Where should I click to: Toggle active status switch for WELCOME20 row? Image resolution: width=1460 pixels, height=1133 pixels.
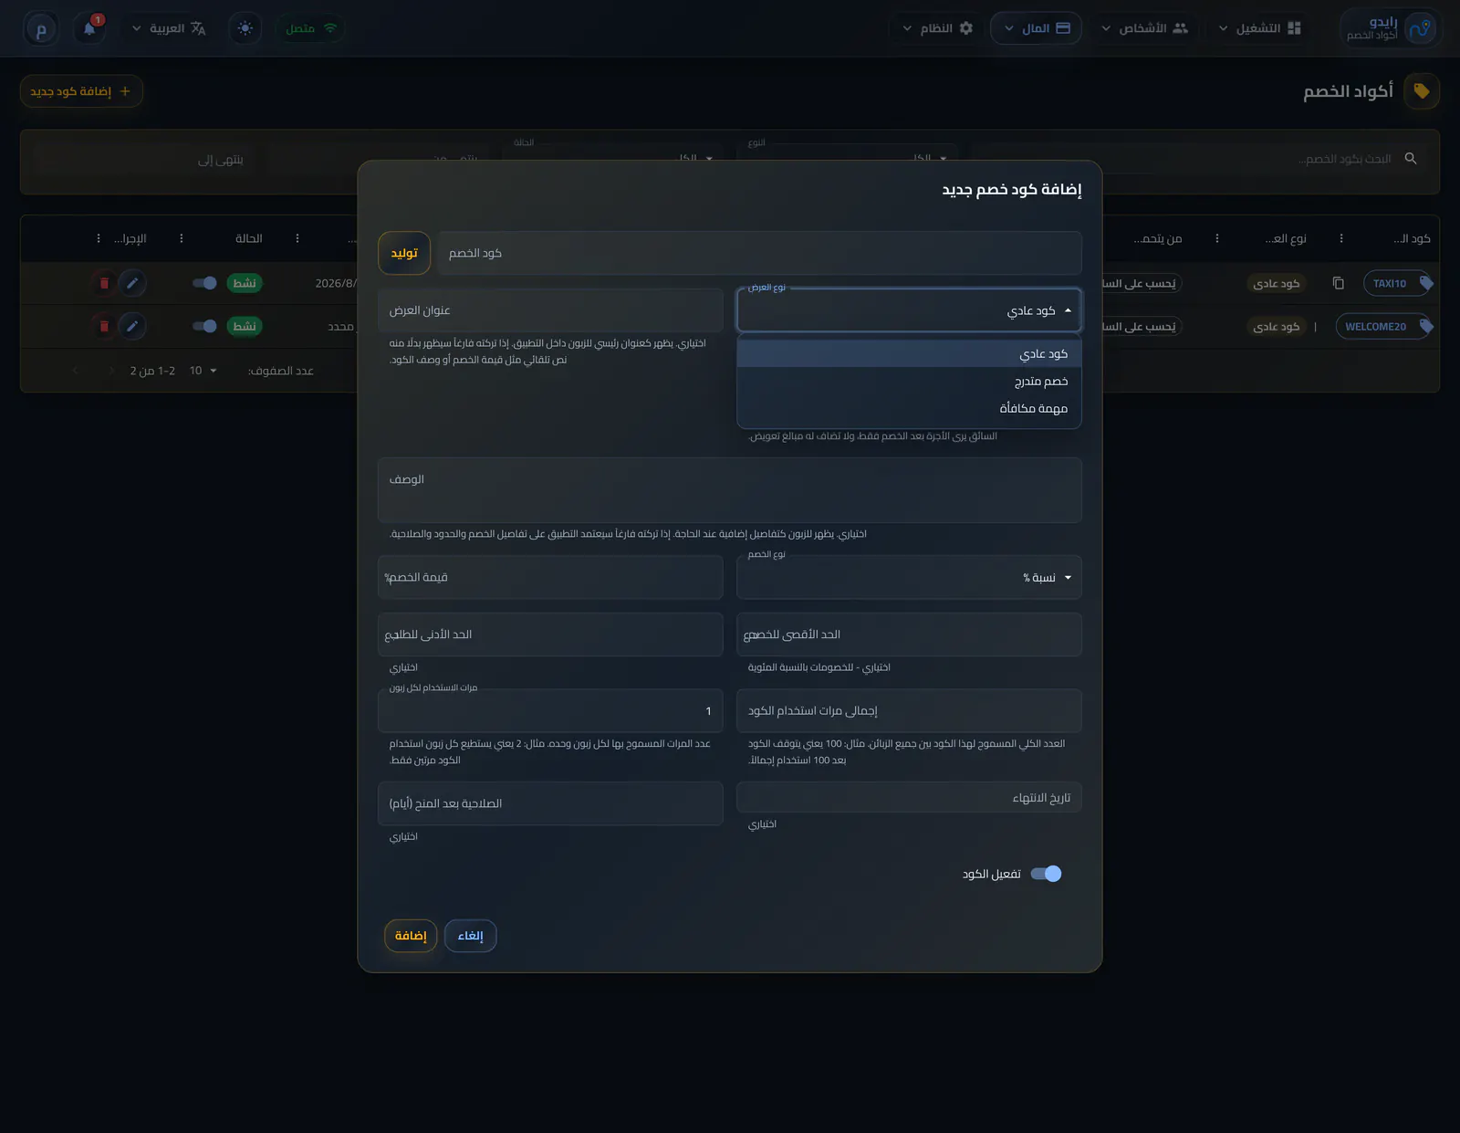click(204, 326)
